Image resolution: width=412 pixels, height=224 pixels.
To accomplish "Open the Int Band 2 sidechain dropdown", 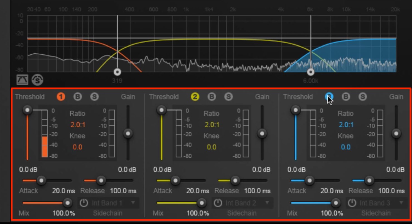I will 248,203.
